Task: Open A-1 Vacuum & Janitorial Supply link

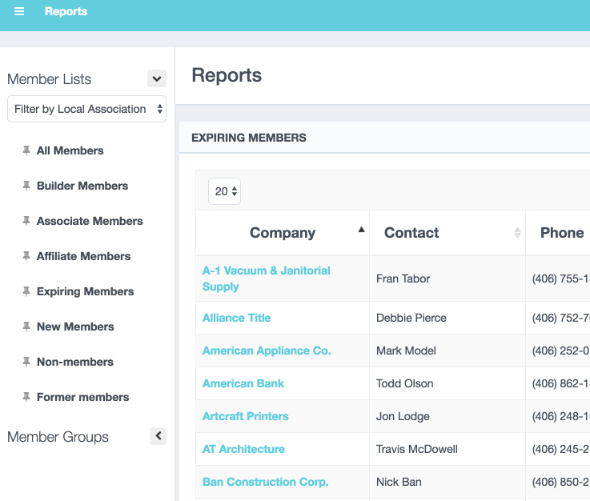Action: 267,279
